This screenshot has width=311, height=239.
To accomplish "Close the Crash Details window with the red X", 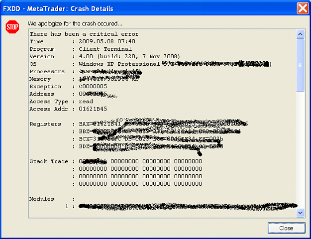I will [303, 8].
